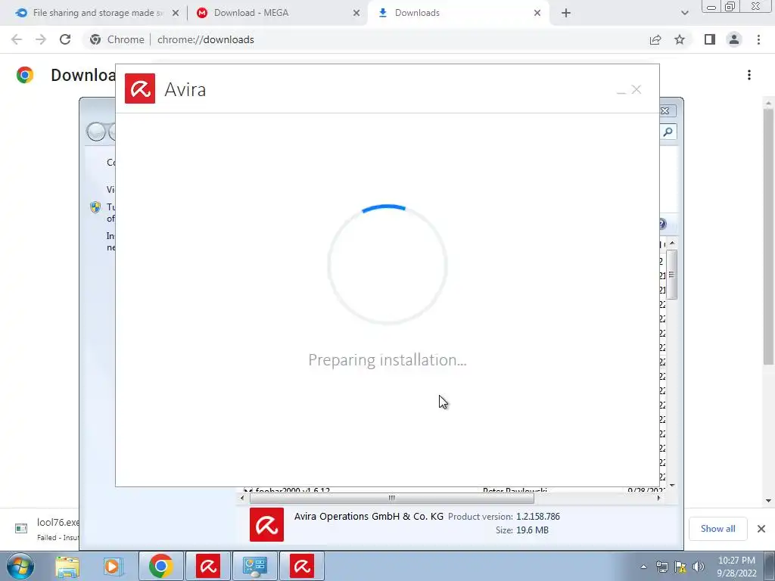Click the first Avira taskbar button
The image size is (775, 581).
207,566
